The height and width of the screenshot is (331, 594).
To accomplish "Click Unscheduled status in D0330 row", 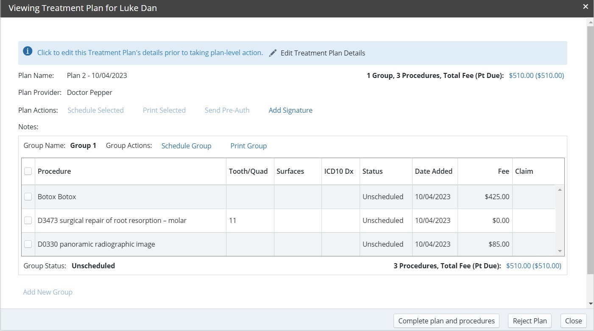I will (383, 244).
